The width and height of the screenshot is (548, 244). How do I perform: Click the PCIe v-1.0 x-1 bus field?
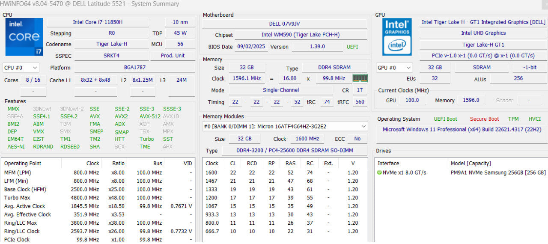(483, 56)
